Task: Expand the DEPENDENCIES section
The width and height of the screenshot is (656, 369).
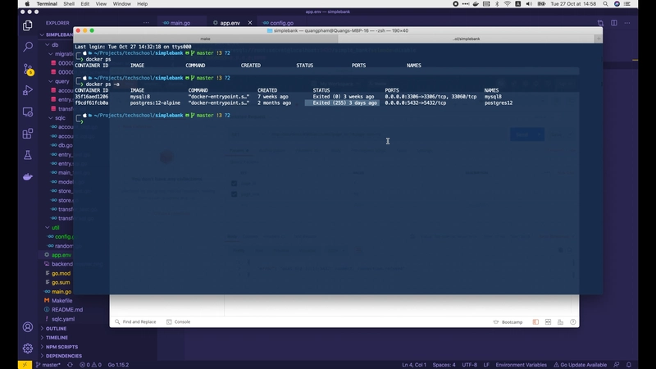Action: coord(64,356)
